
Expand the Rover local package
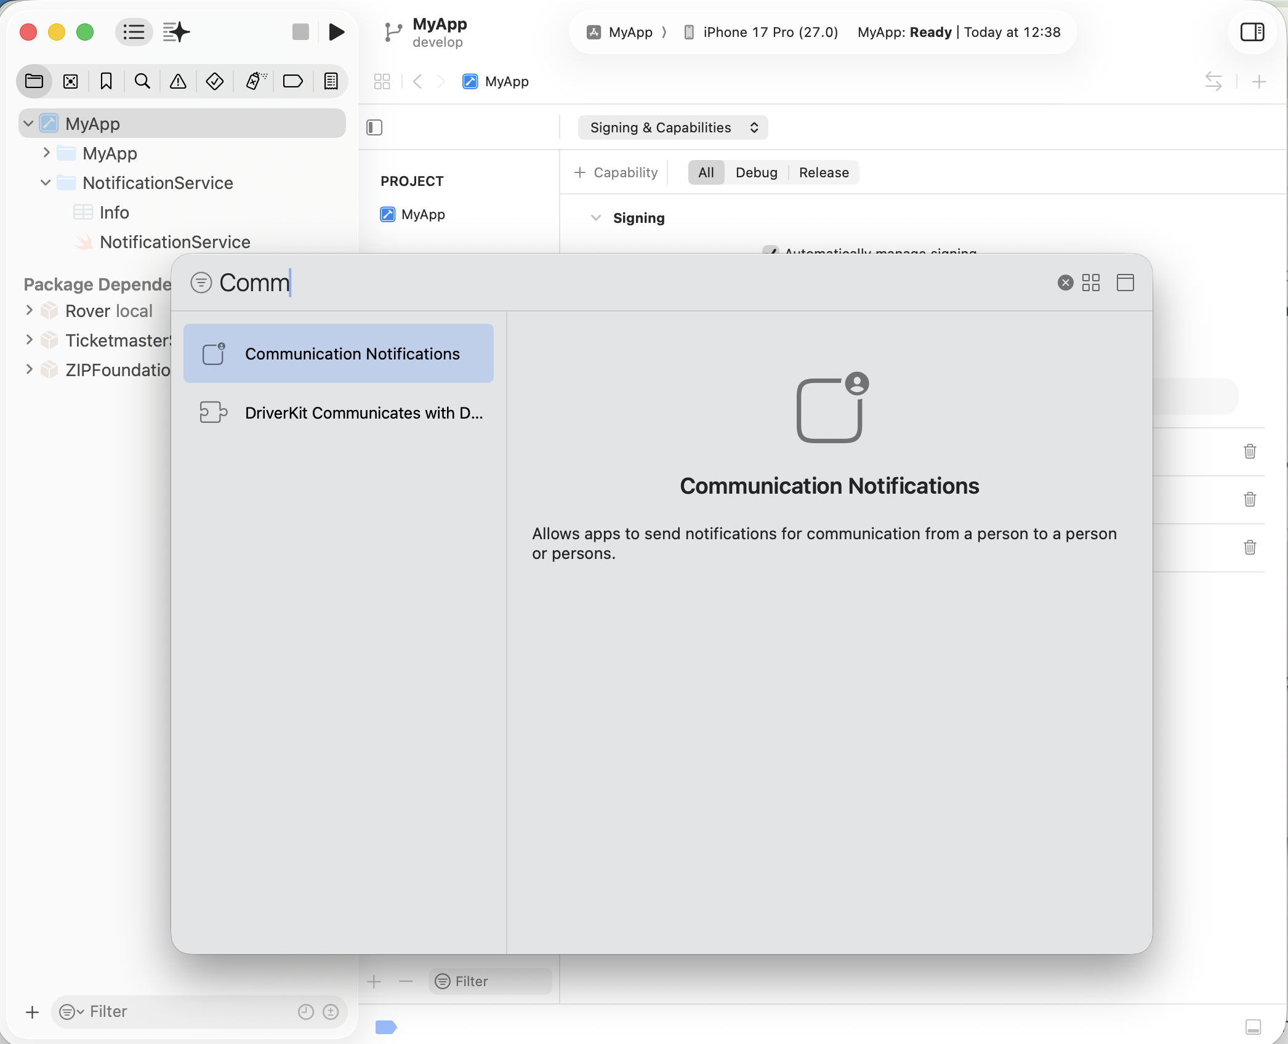29,310
